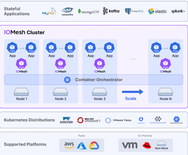The height and width of the screenshot is (155, 188).
Task: Click the Azure Kubernetes Service (AKS) caption
Action: [x=158, y=123]
